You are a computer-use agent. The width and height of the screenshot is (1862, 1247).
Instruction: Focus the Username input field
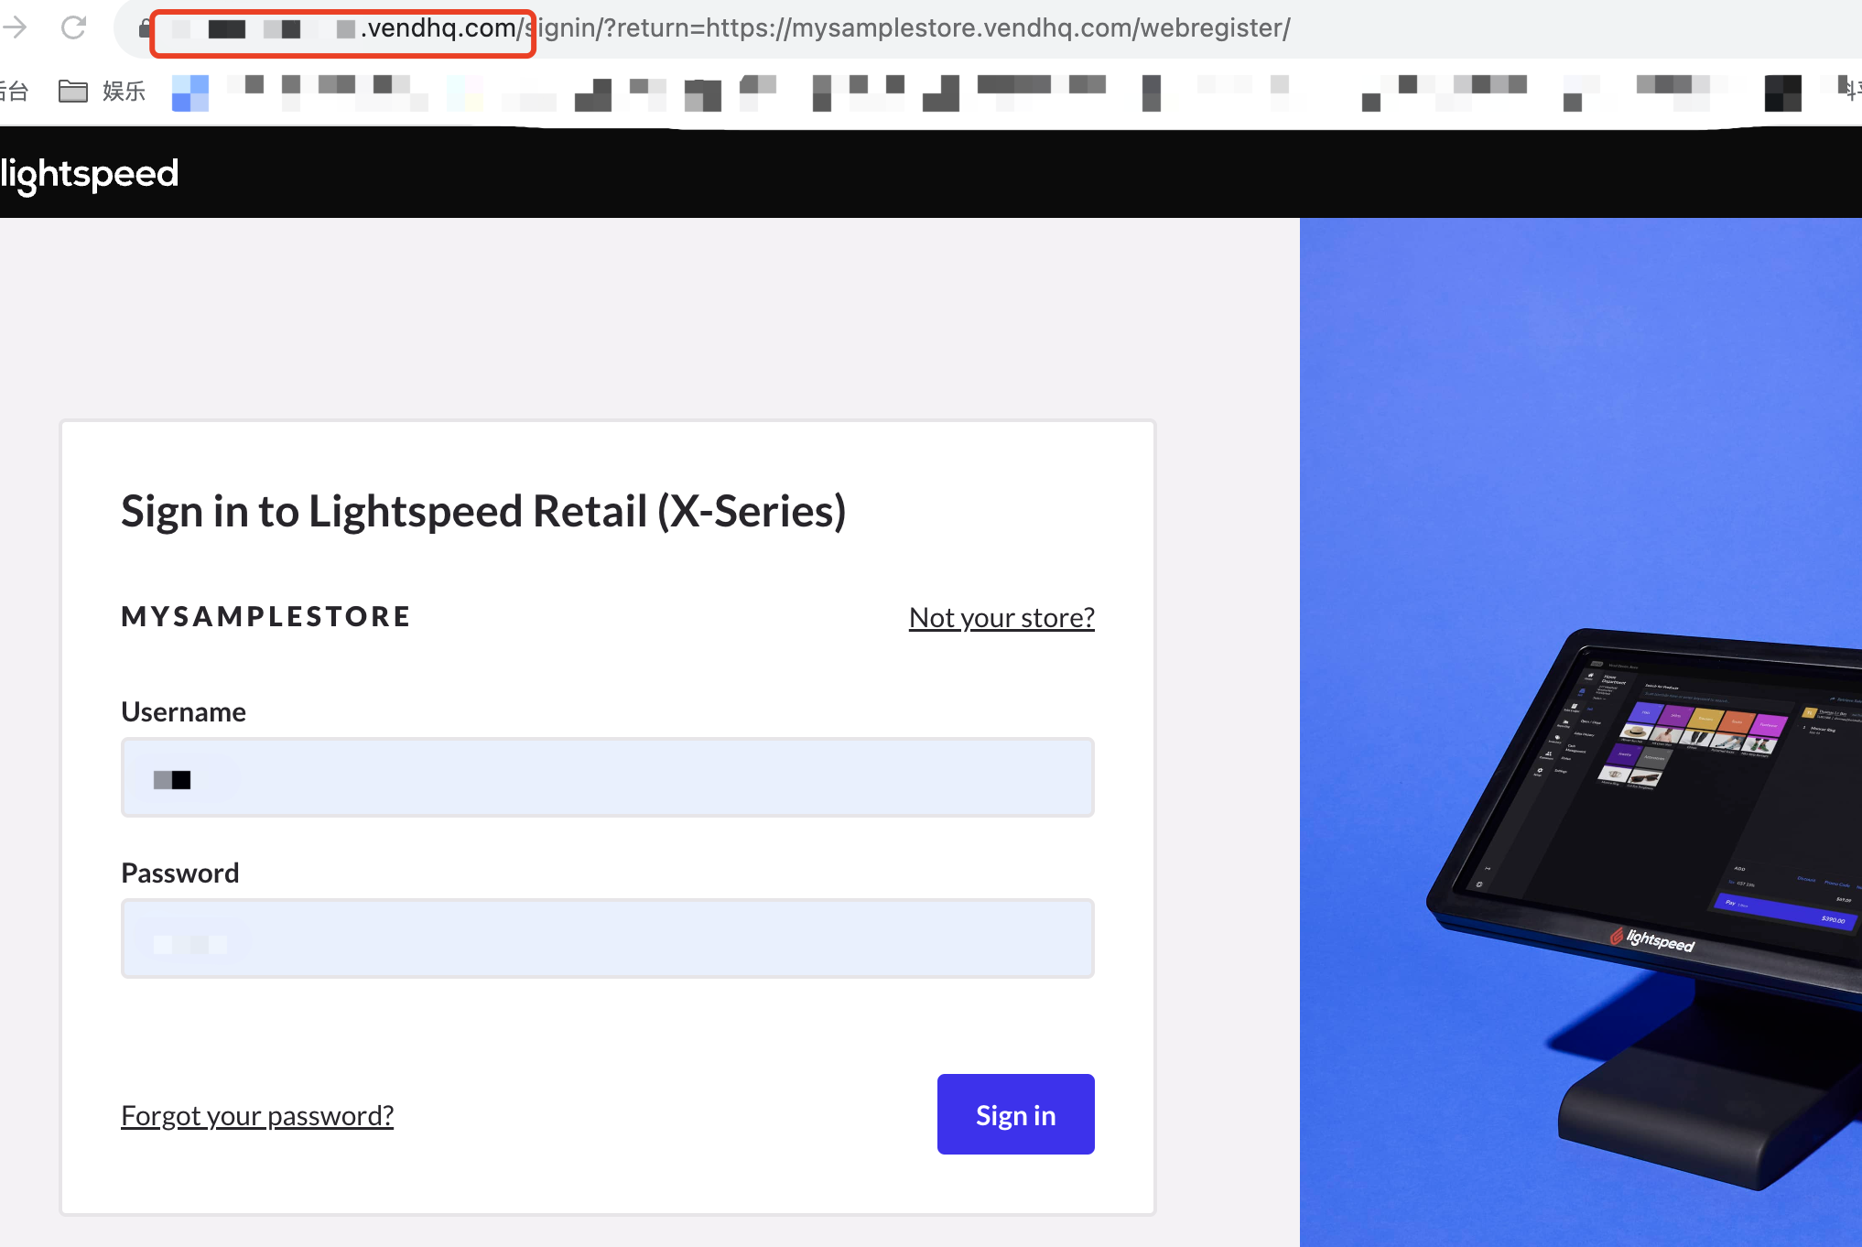[608, 777]
